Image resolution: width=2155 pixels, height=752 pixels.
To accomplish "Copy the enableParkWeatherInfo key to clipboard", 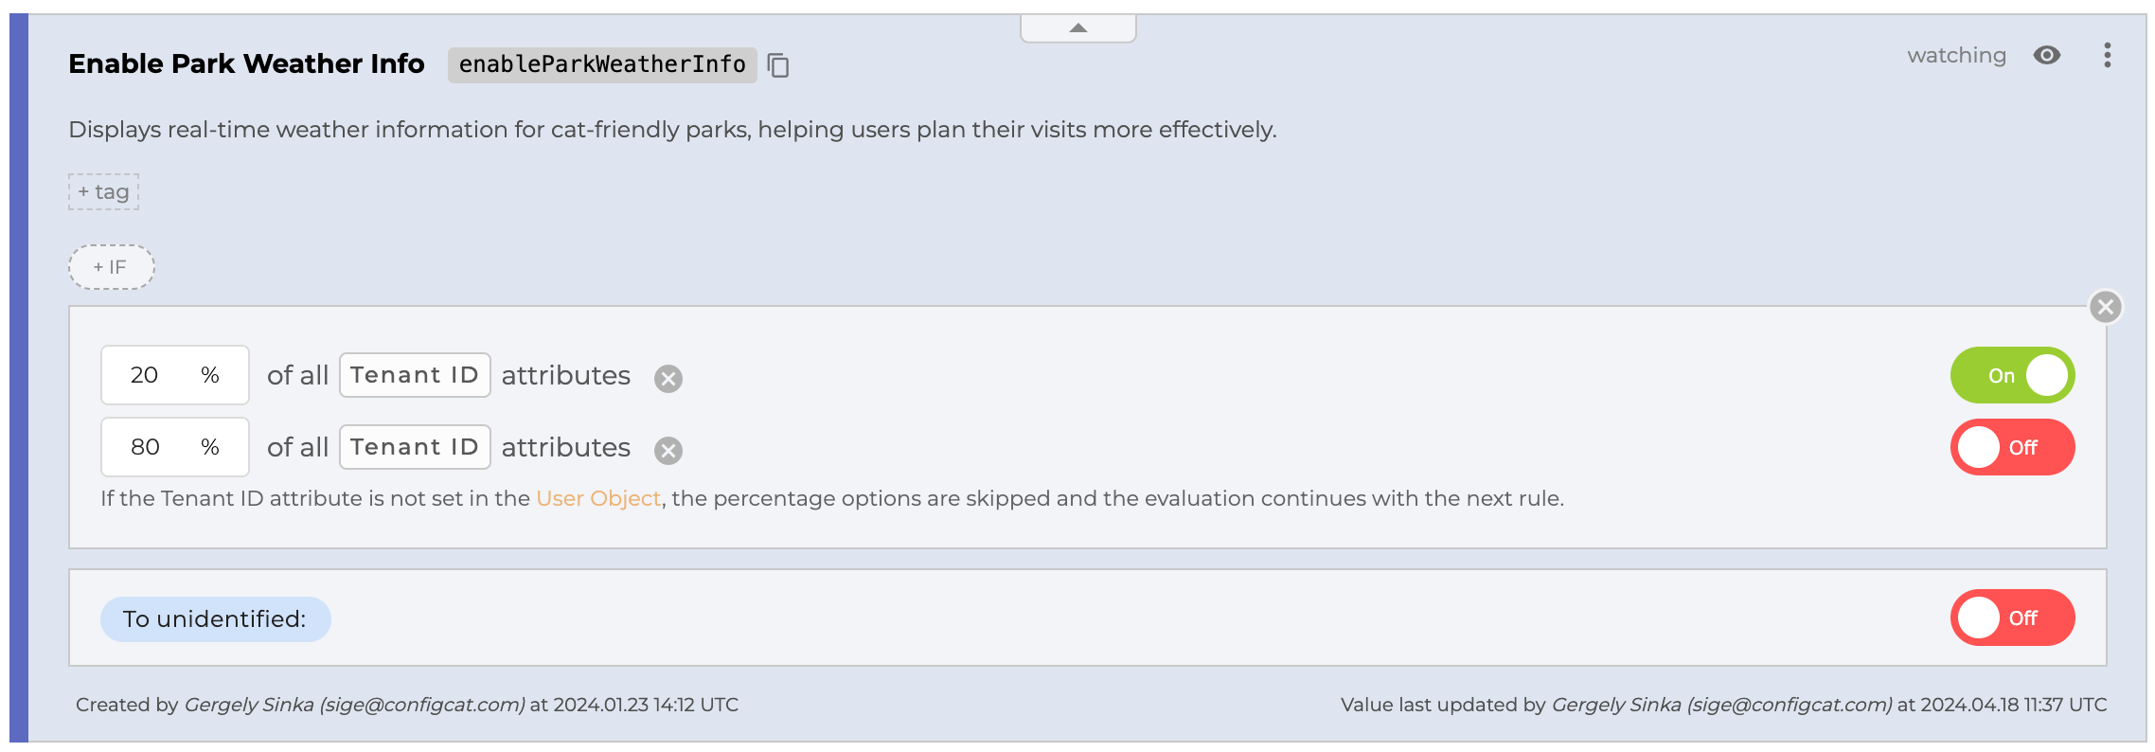I will [778, 65].
